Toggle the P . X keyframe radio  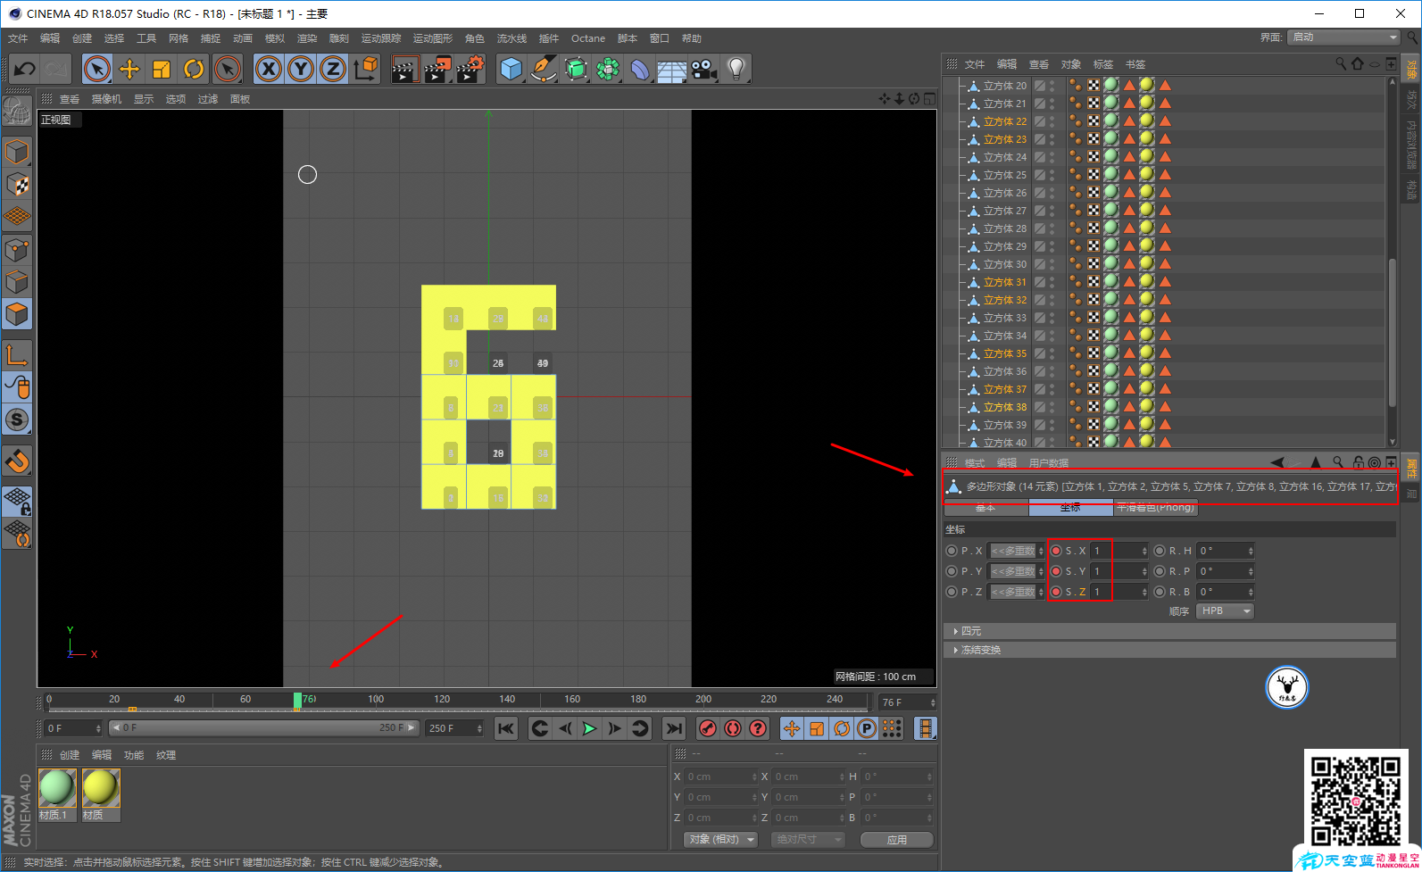pos(952,551)
